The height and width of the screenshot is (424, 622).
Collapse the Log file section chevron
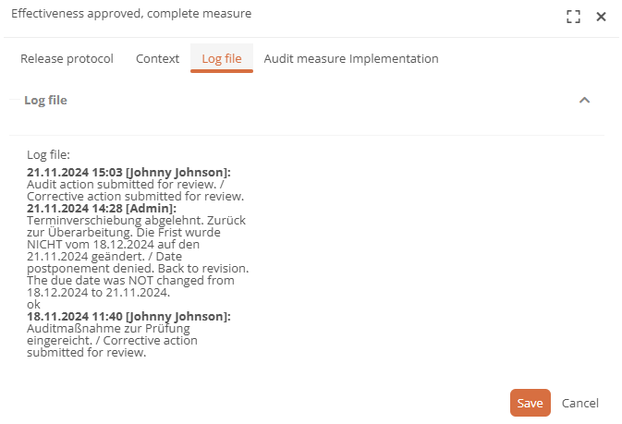[584, 100]
